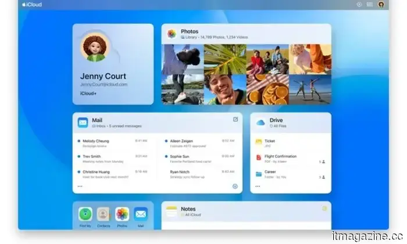Open the Photos tile title
The width and height of the screenshot is (407, 244).
pyautogui.click(x=190, y=31)
